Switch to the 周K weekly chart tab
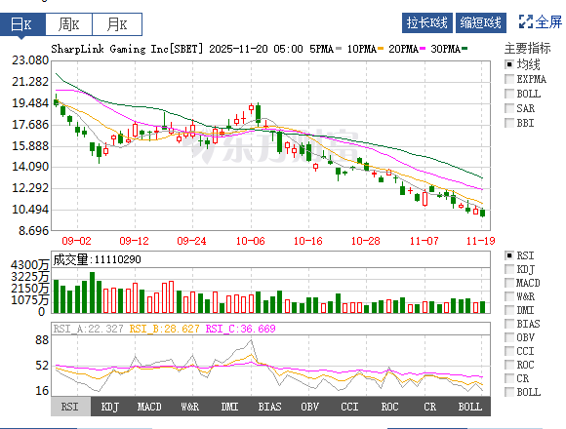The image size is (566, 429). tap(68, 24)
